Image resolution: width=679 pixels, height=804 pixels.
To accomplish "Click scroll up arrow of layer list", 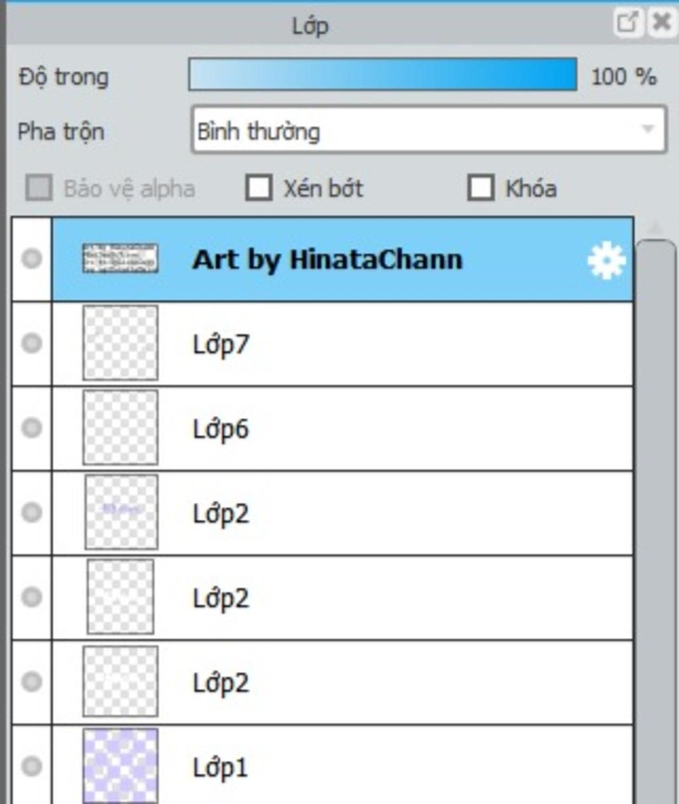I will point(655,228).
